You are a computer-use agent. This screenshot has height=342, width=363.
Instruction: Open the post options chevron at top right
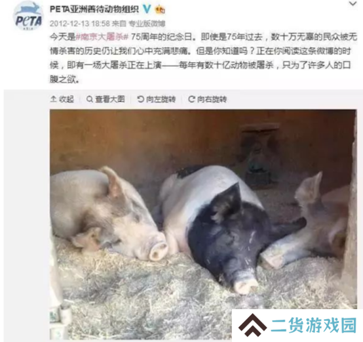[x=353, y=3]
